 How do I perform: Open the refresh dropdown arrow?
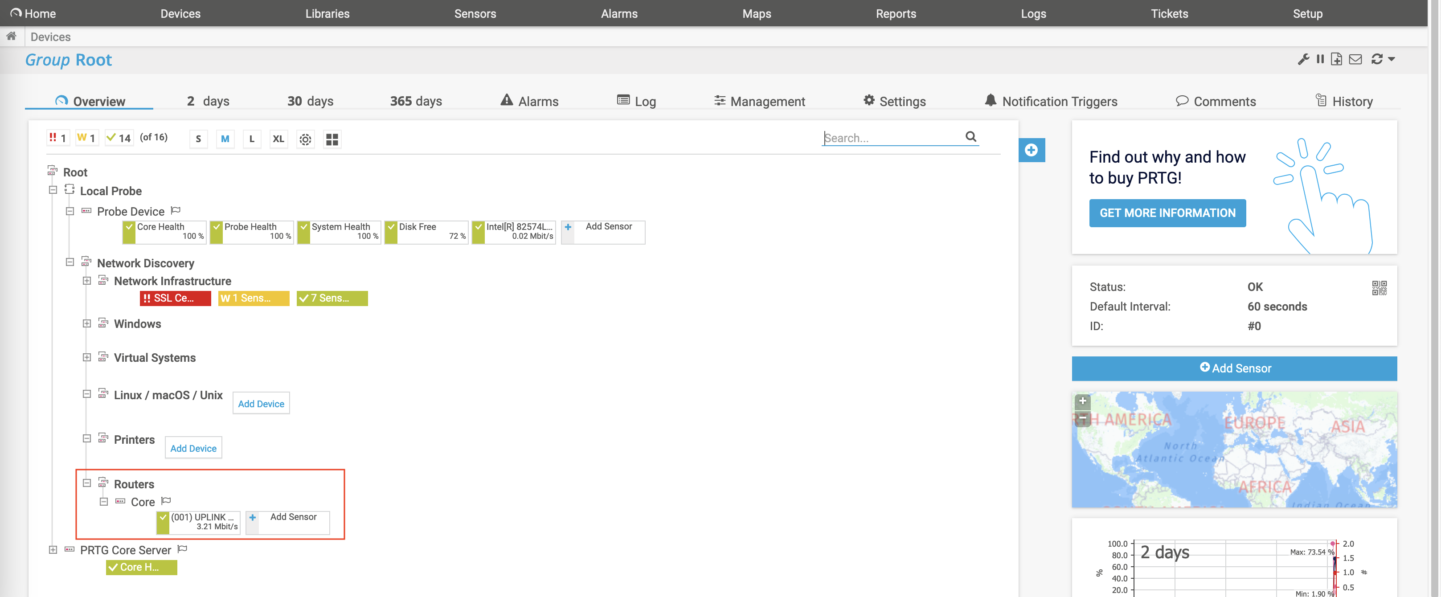1391,59
